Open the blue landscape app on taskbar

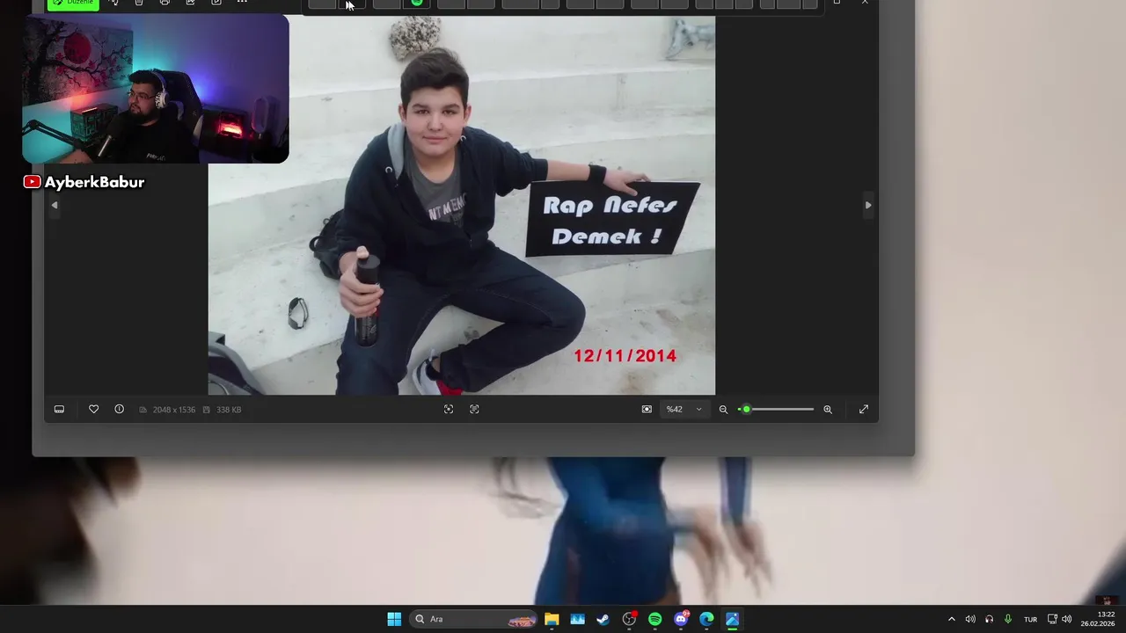577,619
